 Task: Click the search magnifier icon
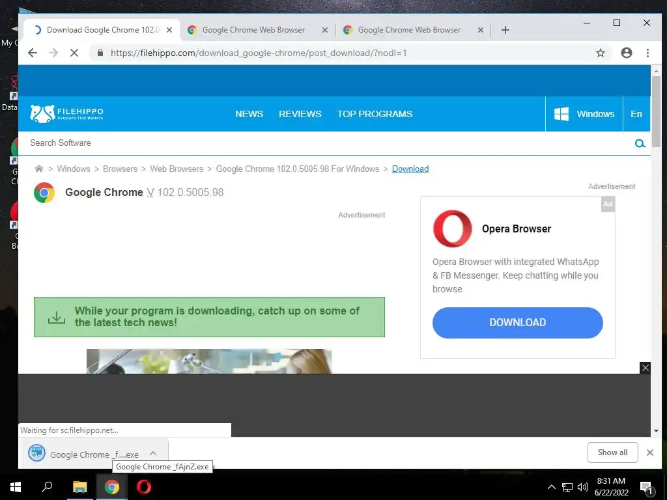click(640, 144)
